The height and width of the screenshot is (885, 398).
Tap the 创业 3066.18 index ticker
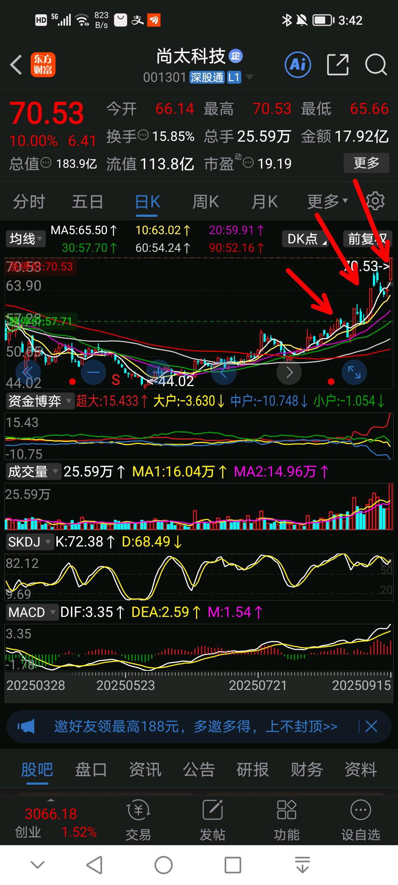(55, 822)
